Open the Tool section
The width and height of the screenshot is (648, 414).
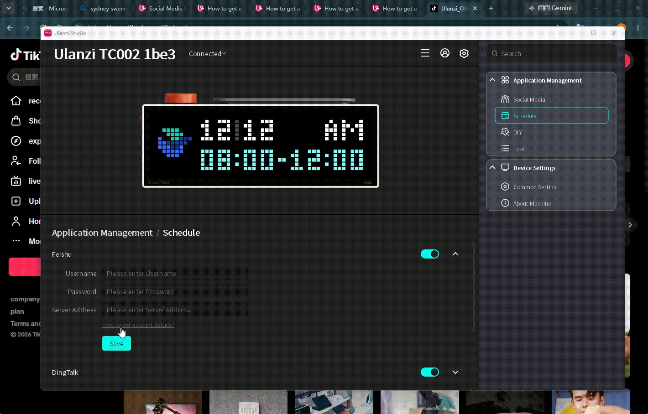coord(551,149)
